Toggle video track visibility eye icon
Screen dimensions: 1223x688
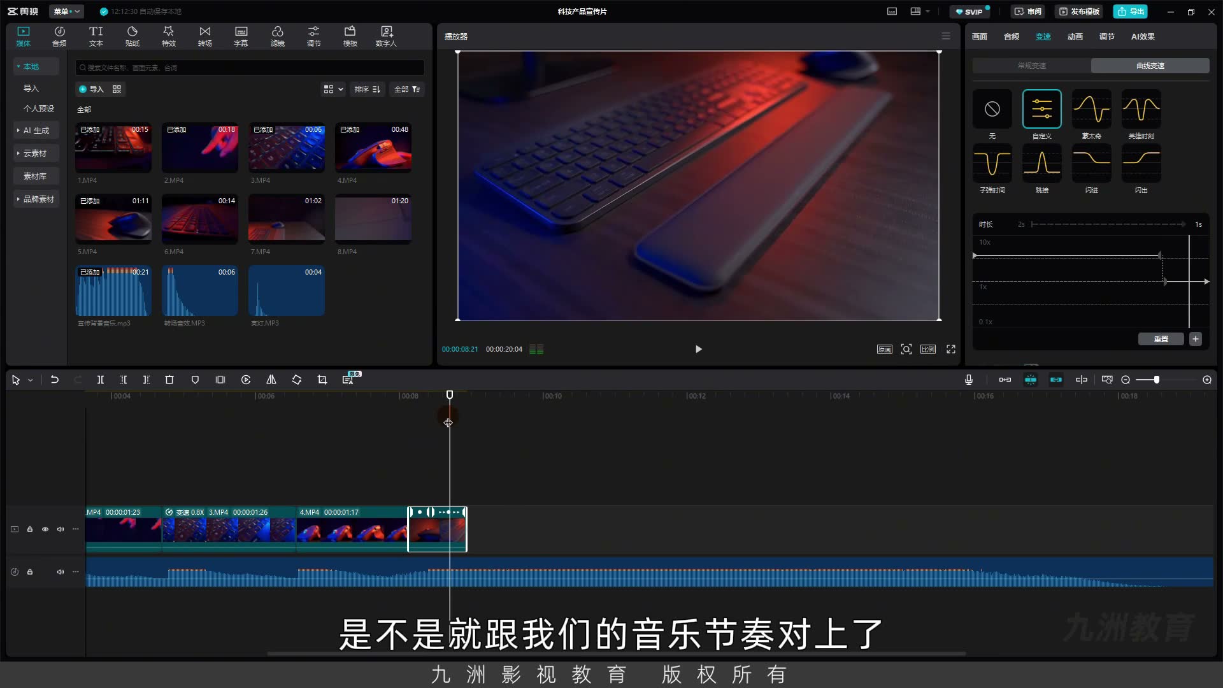45,529
